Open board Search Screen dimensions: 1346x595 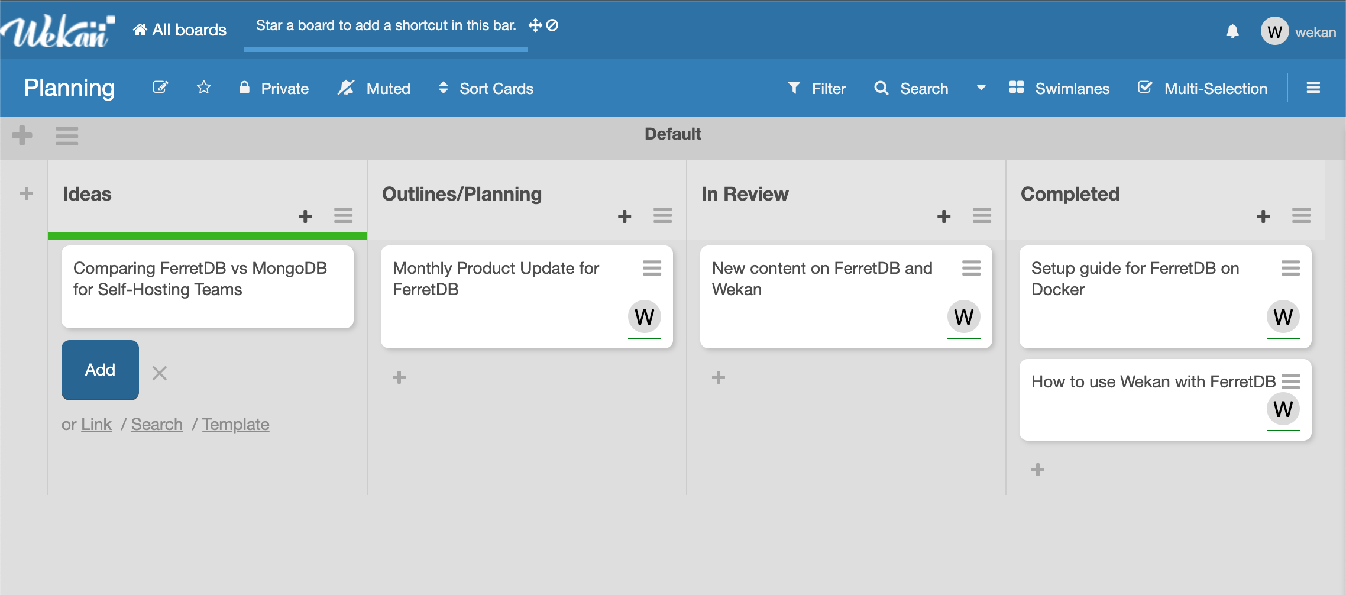(911, 88)
